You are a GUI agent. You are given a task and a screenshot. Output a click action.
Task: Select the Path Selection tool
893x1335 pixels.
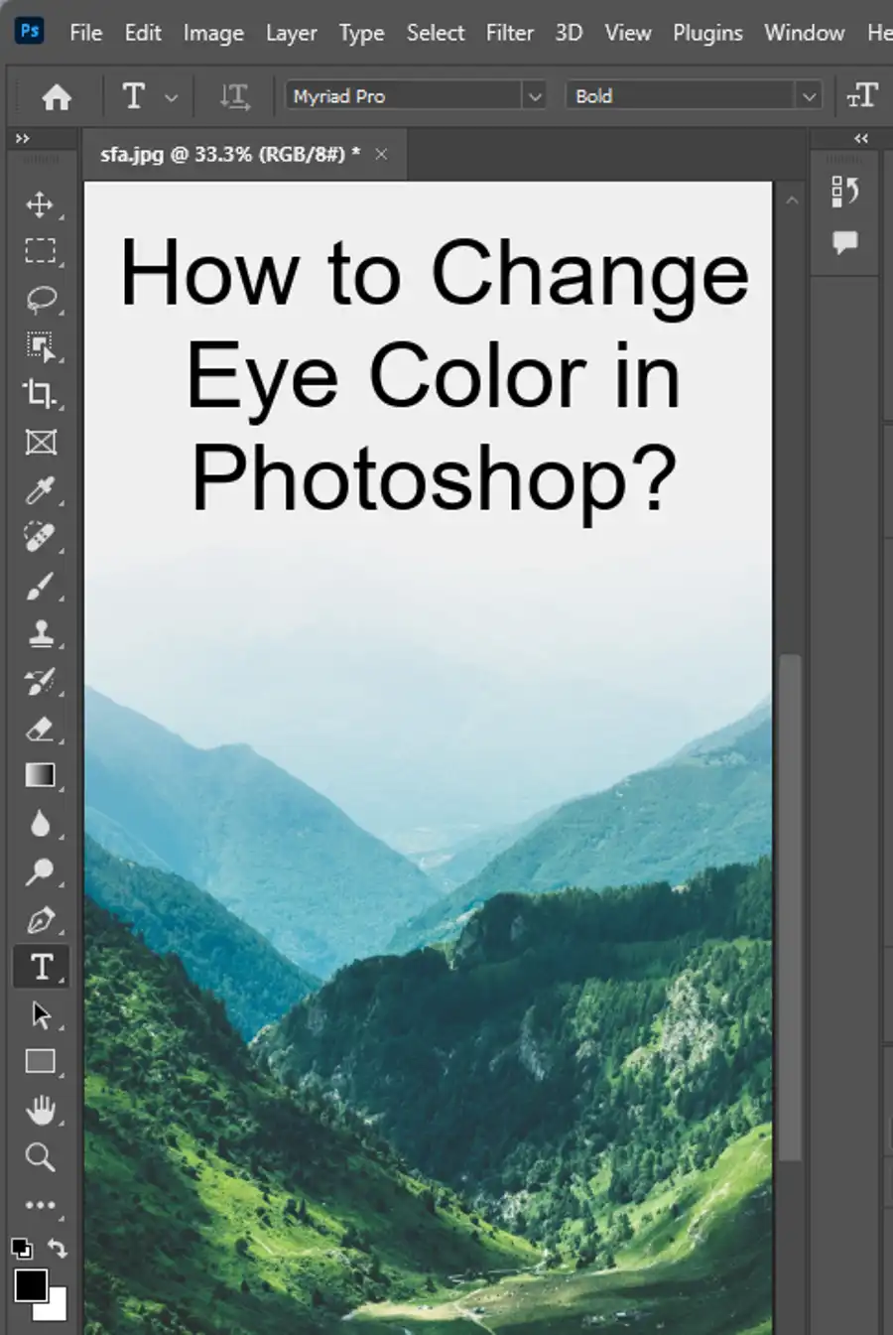click(x=40, y=1014)
